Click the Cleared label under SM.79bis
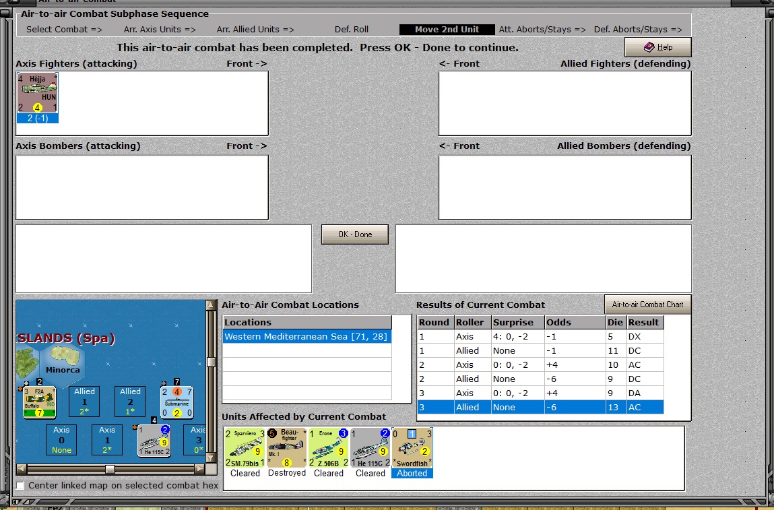The height and width of the screenshot is (510, 774). [245, 474]
